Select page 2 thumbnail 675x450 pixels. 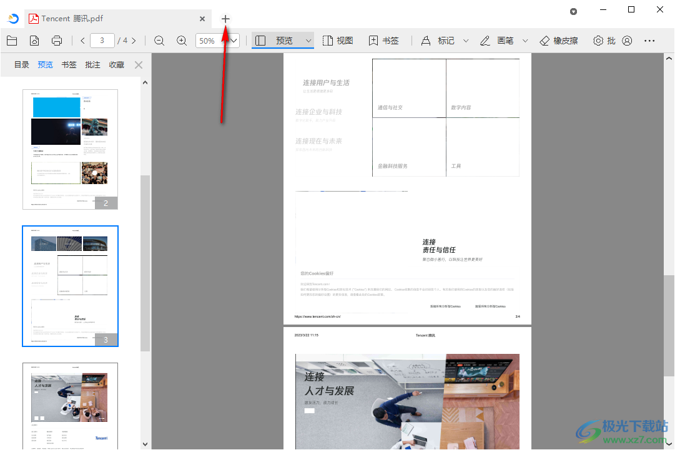[x=70, y=149]
